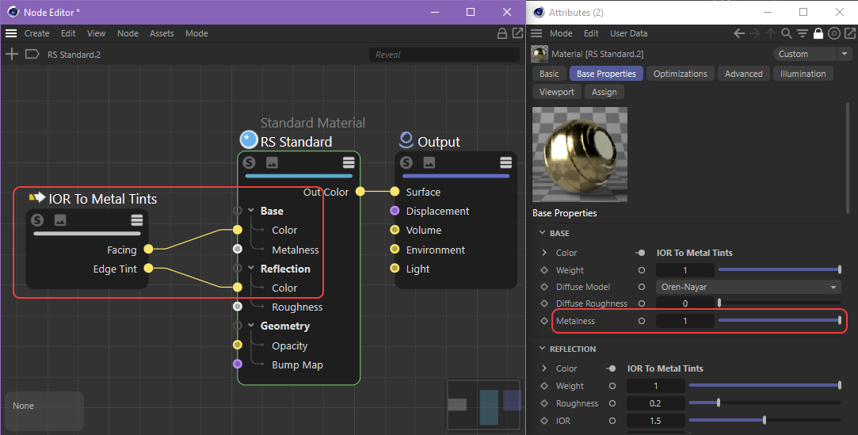Click the Reflection Roughness circle port toggle

pos(612,403)
